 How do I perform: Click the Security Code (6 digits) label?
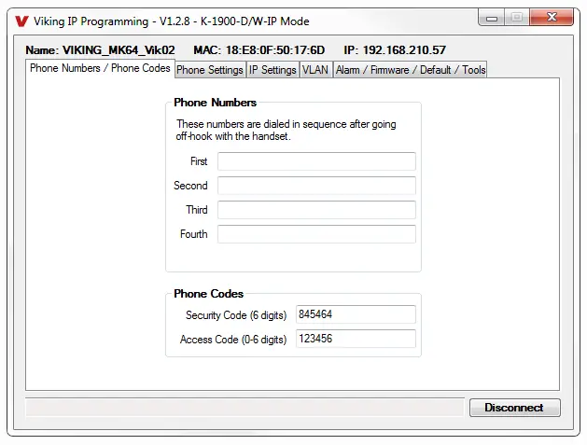point(236,315)
